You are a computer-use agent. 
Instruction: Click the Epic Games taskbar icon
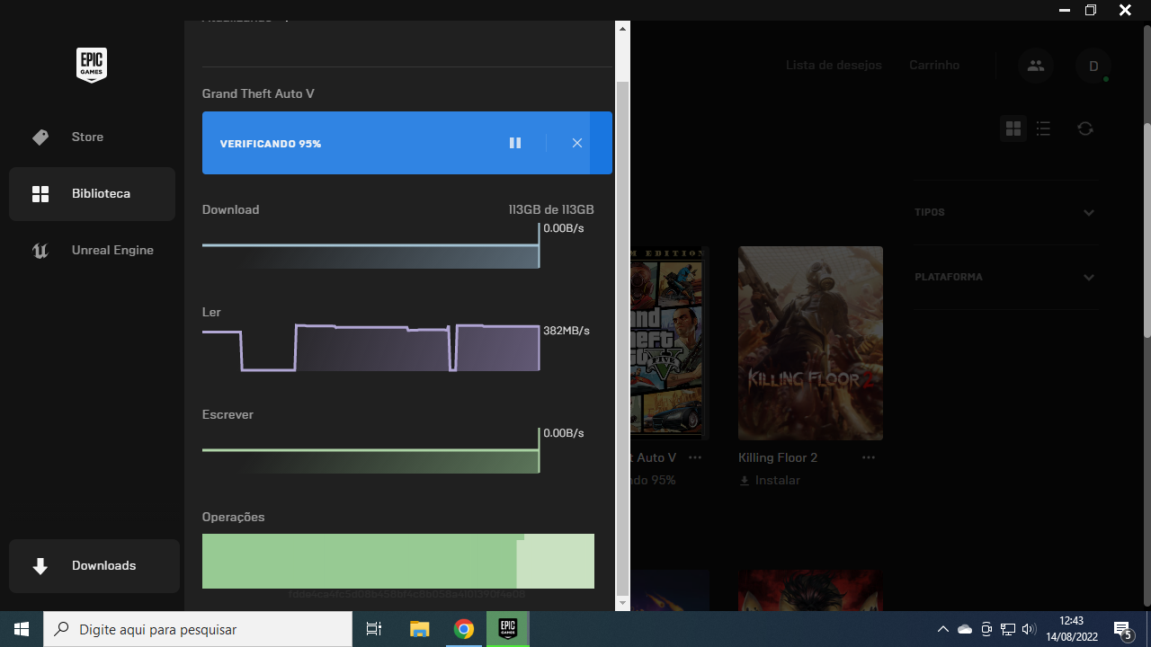(x=508, y=629)
